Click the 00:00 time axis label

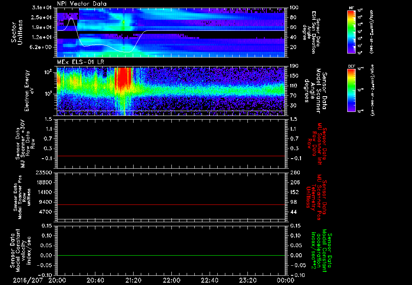pos(285,281)
